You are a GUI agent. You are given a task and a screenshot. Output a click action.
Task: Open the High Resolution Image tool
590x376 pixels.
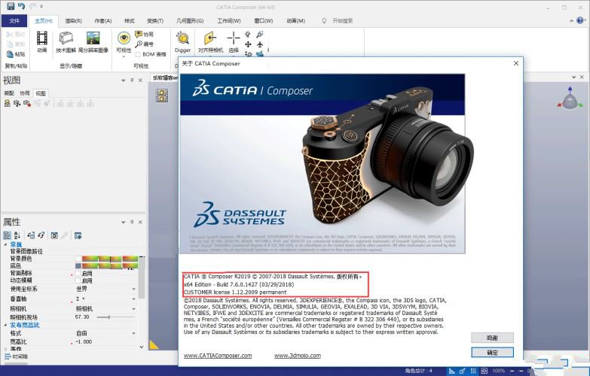pyautogui.click(x=93, y=38)
